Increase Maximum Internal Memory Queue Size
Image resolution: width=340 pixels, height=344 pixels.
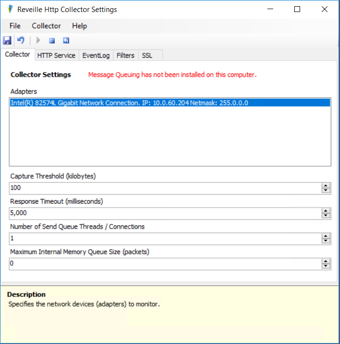[326, 261]
